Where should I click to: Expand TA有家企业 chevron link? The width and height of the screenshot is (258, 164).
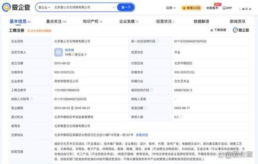85,54
